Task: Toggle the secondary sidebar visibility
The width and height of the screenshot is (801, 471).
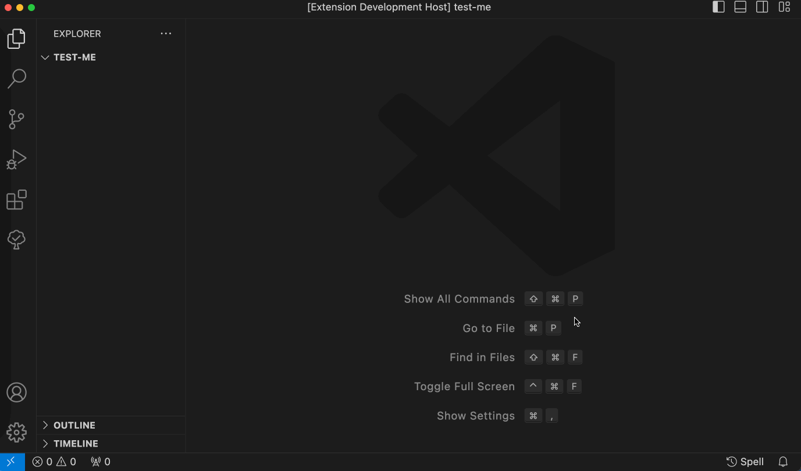Action: 762,7
